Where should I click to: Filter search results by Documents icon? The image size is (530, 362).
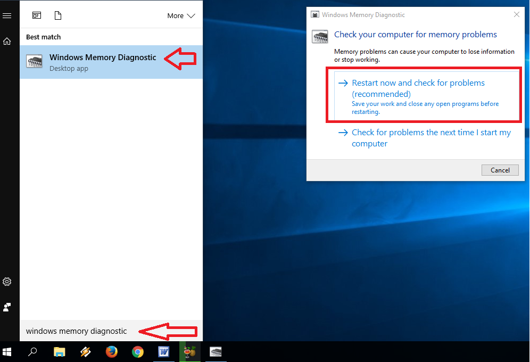coord(58,15)
